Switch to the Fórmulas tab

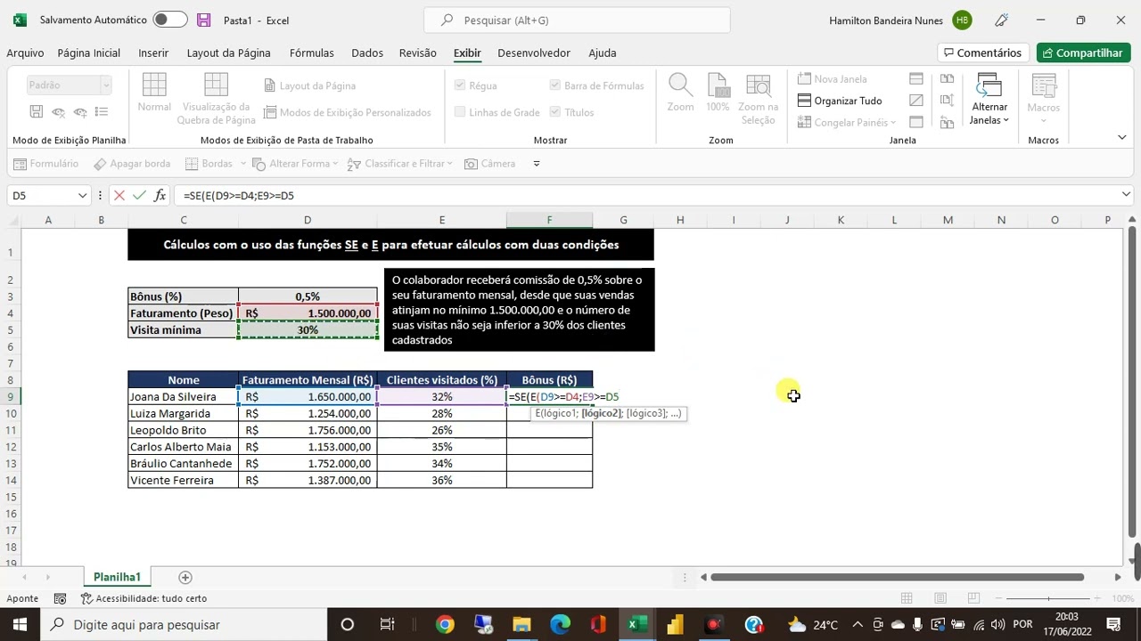click(311, 53)
